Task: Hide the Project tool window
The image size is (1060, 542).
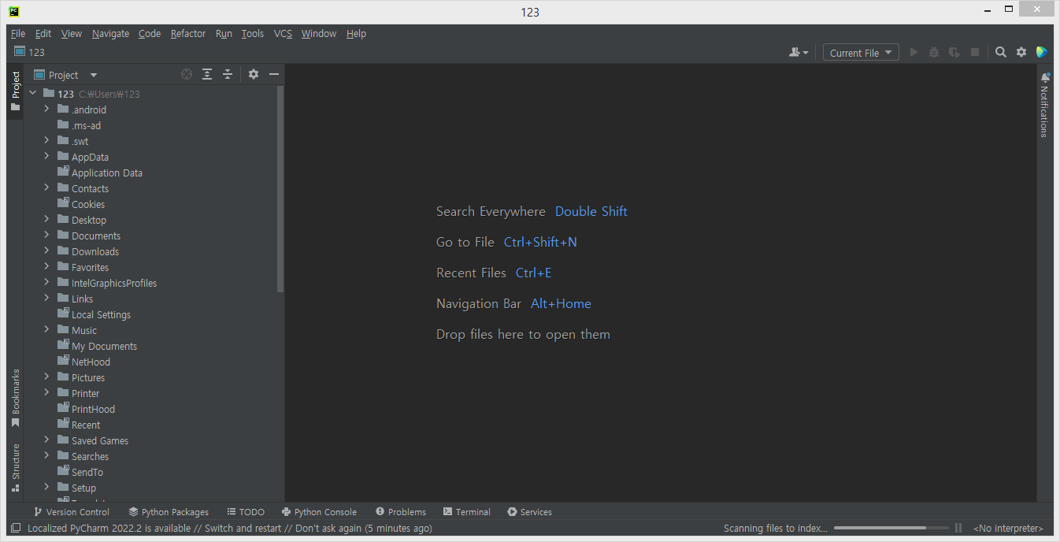Action: point(274,74)
